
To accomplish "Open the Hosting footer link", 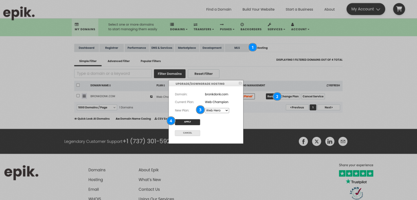I will [95, 180].
